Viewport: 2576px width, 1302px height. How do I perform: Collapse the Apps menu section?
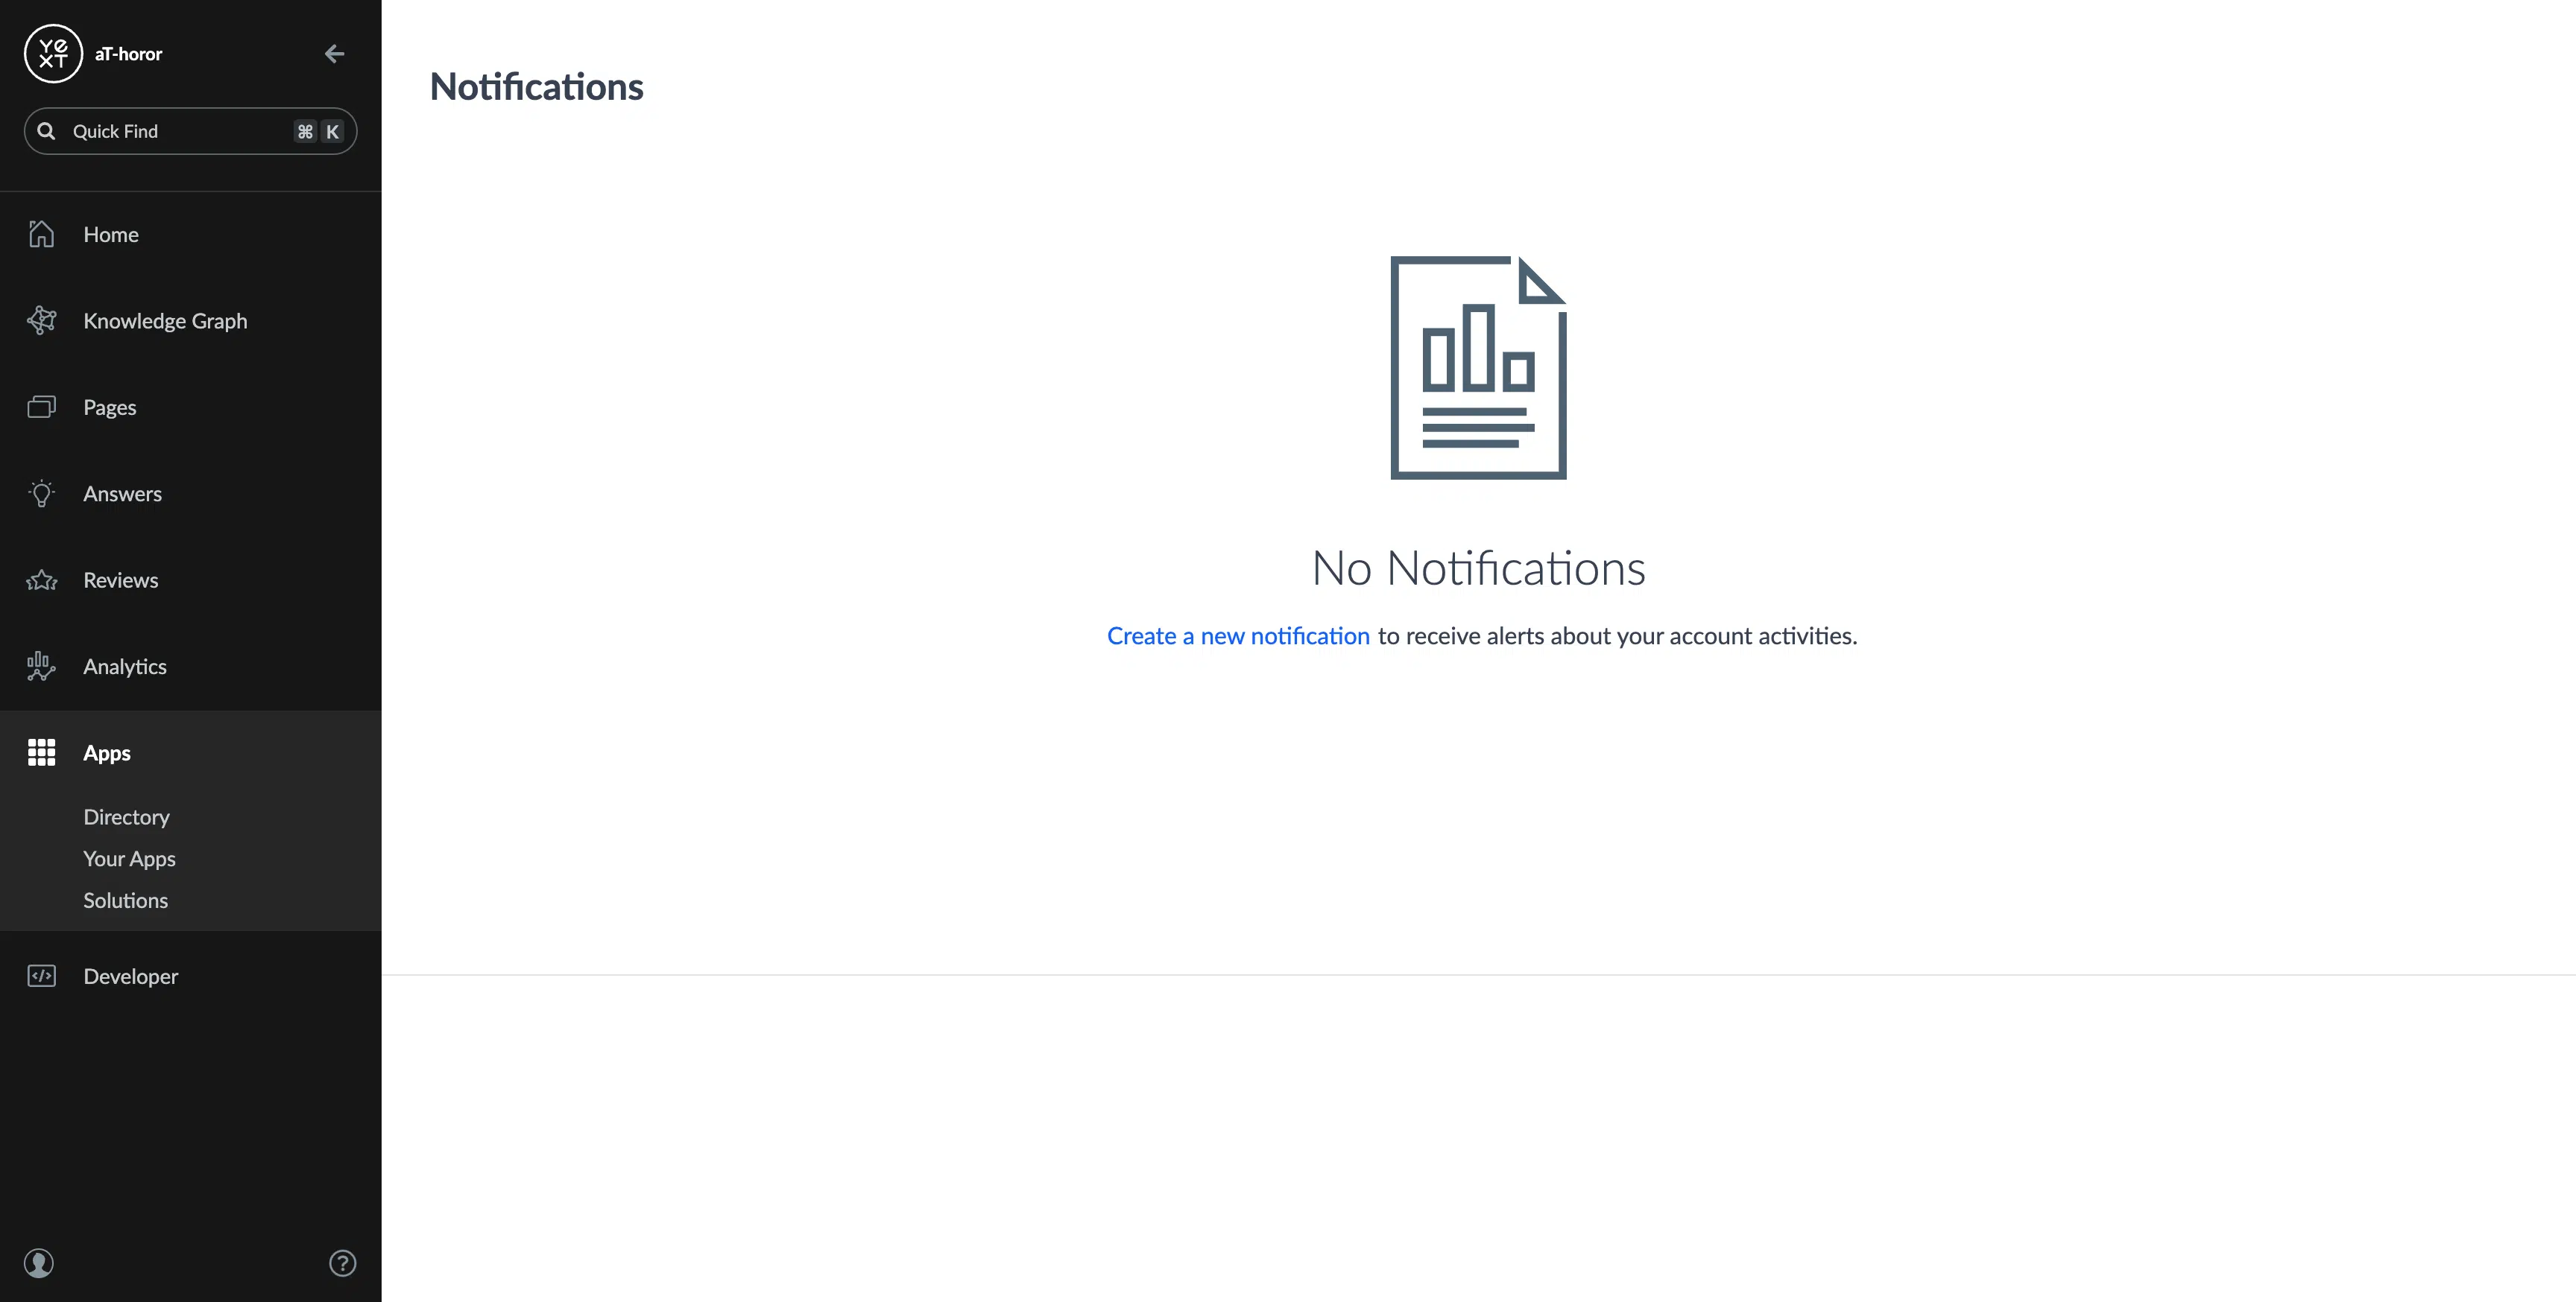pyautogui.click(x=107, y=752)
